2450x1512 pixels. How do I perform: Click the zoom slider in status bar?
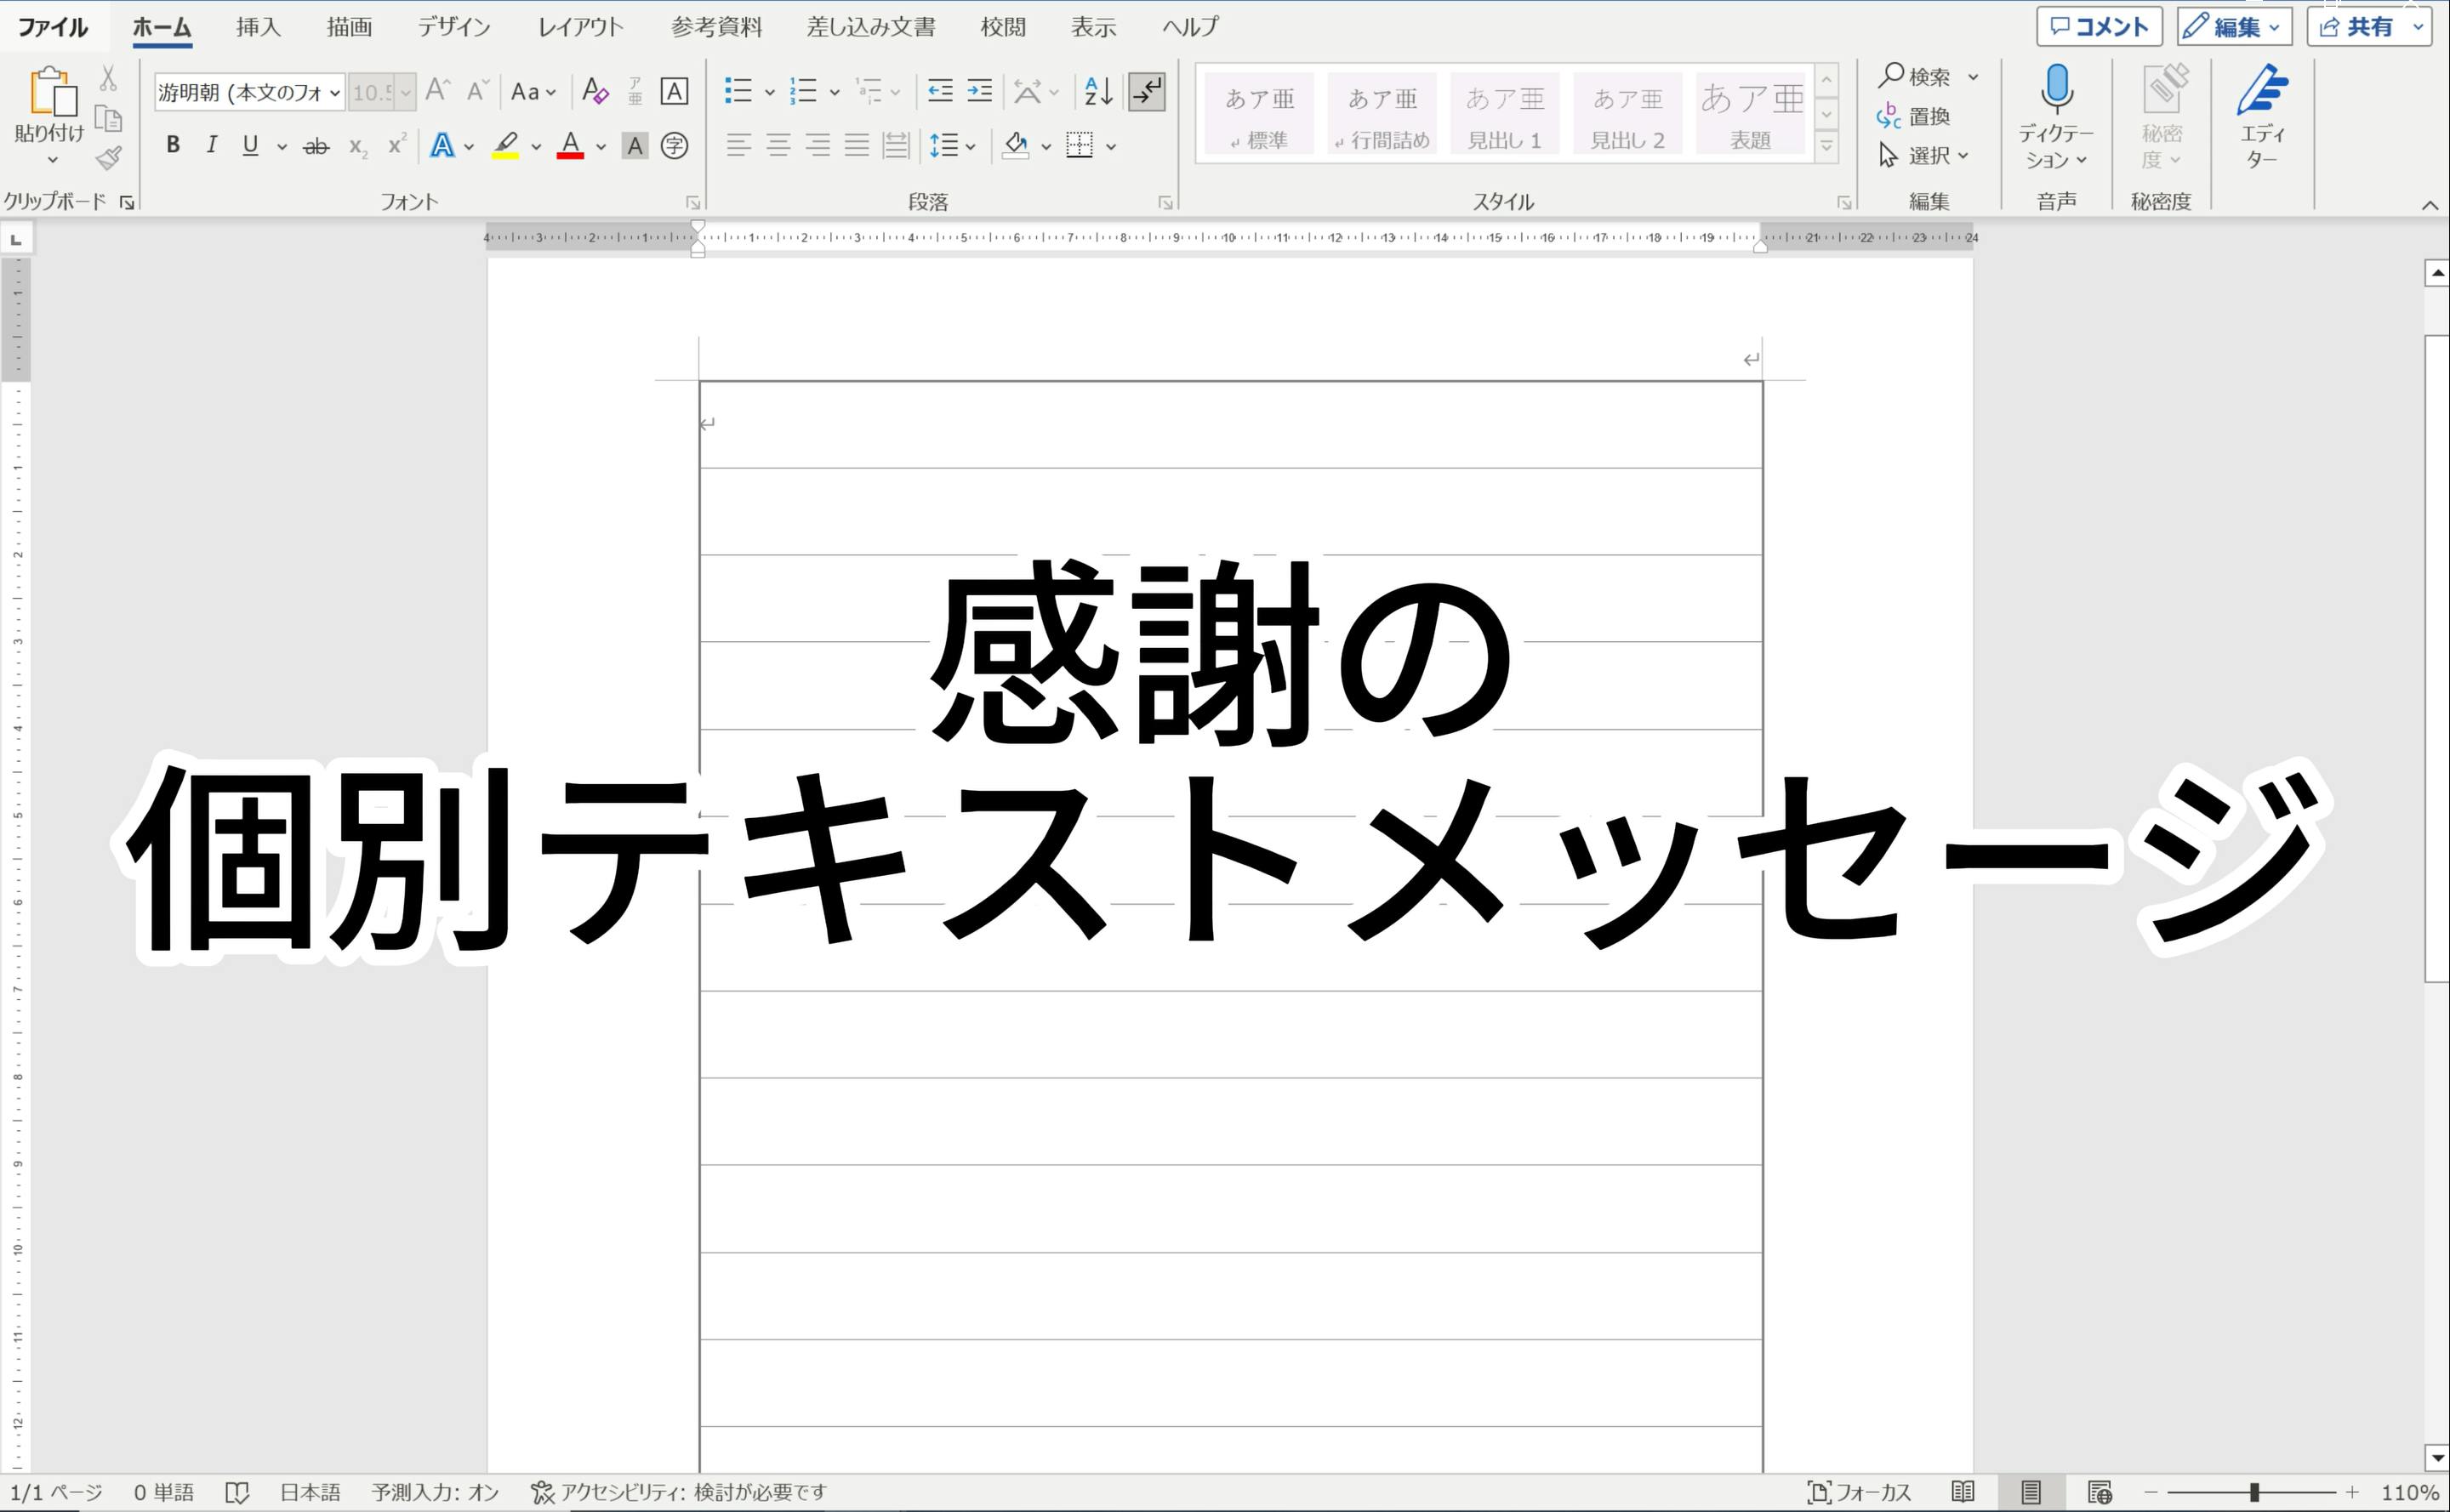[2255, 1492]
